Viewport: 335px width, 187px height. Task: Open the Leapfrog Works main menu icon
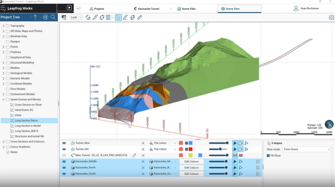[3, 9]
